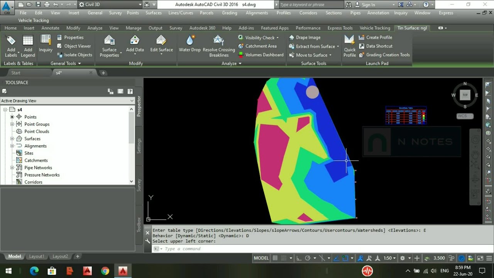Toggle snap mode in the status bar
Viewport: 494px width, 278px height.
point(284,258)
